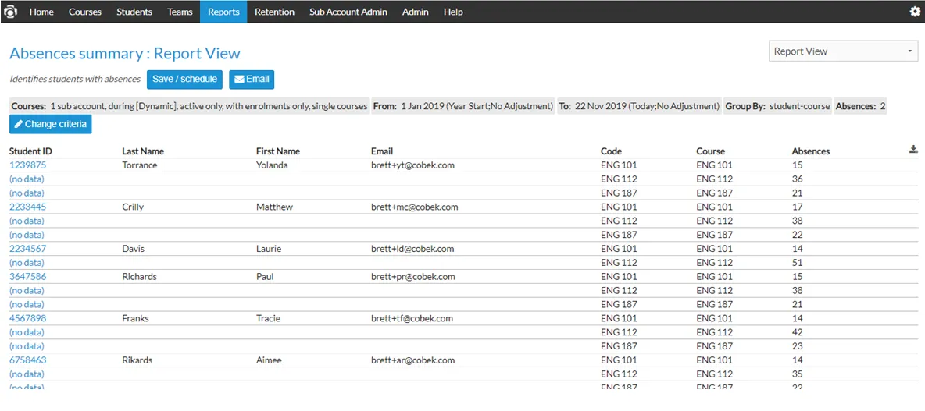Select last name Torrance

pos(140,165)
